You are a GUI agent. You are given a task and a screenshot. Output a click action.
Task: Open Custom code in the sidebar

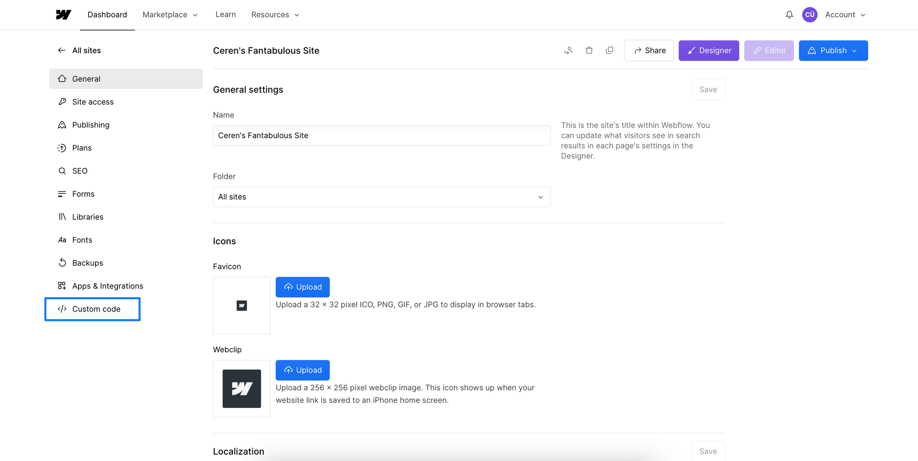coord(92,309)
